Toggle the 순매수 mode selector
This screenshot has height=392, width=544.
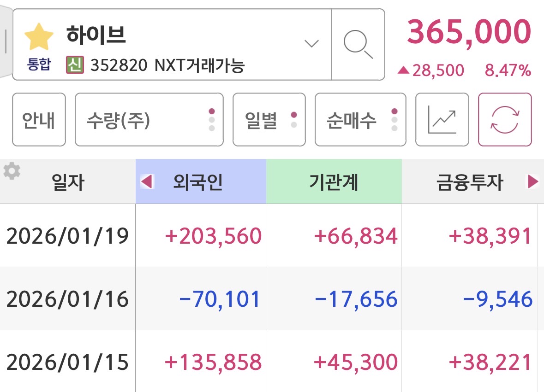pos(360,120)
